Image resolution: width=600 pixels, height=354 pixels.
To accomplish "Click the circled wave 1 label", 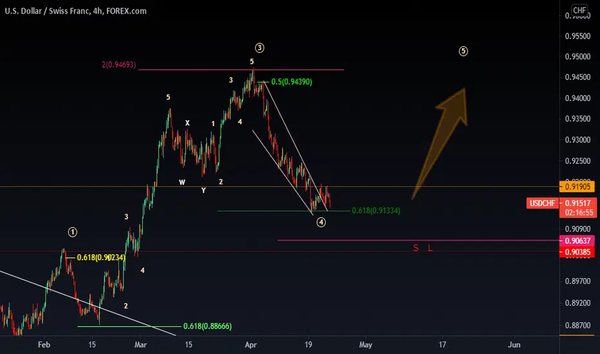I will [x=72, y=232].
